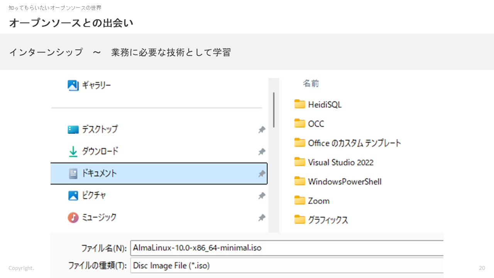Select ミュージック in the navigation pane

point(99,218)
